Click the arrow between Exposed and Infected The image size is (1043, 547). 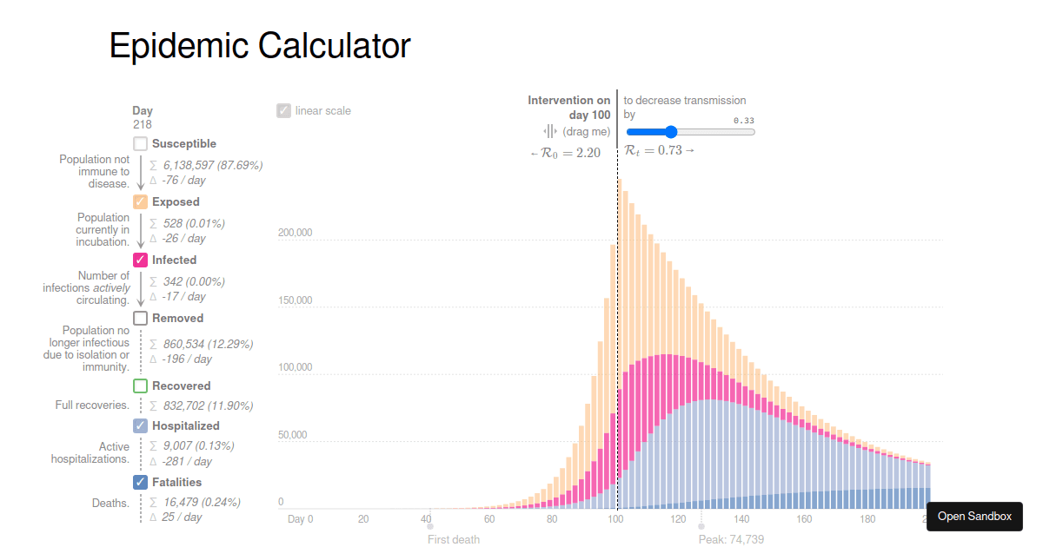click(x=140, y=231)
